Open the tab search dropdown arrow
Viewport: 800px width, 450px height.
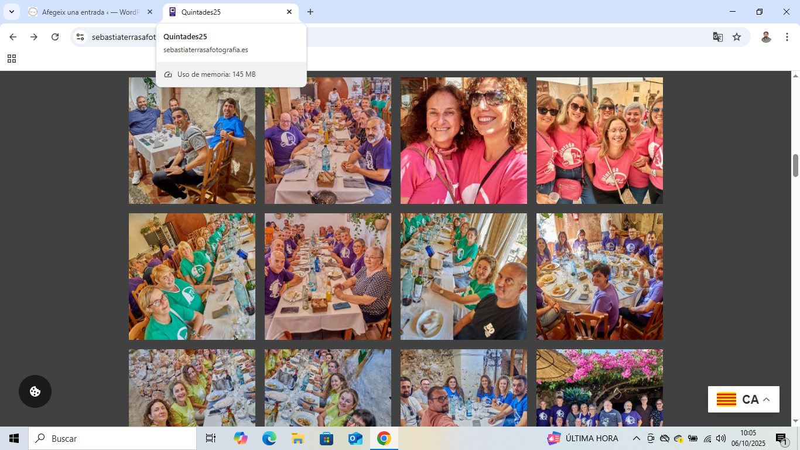12,12
